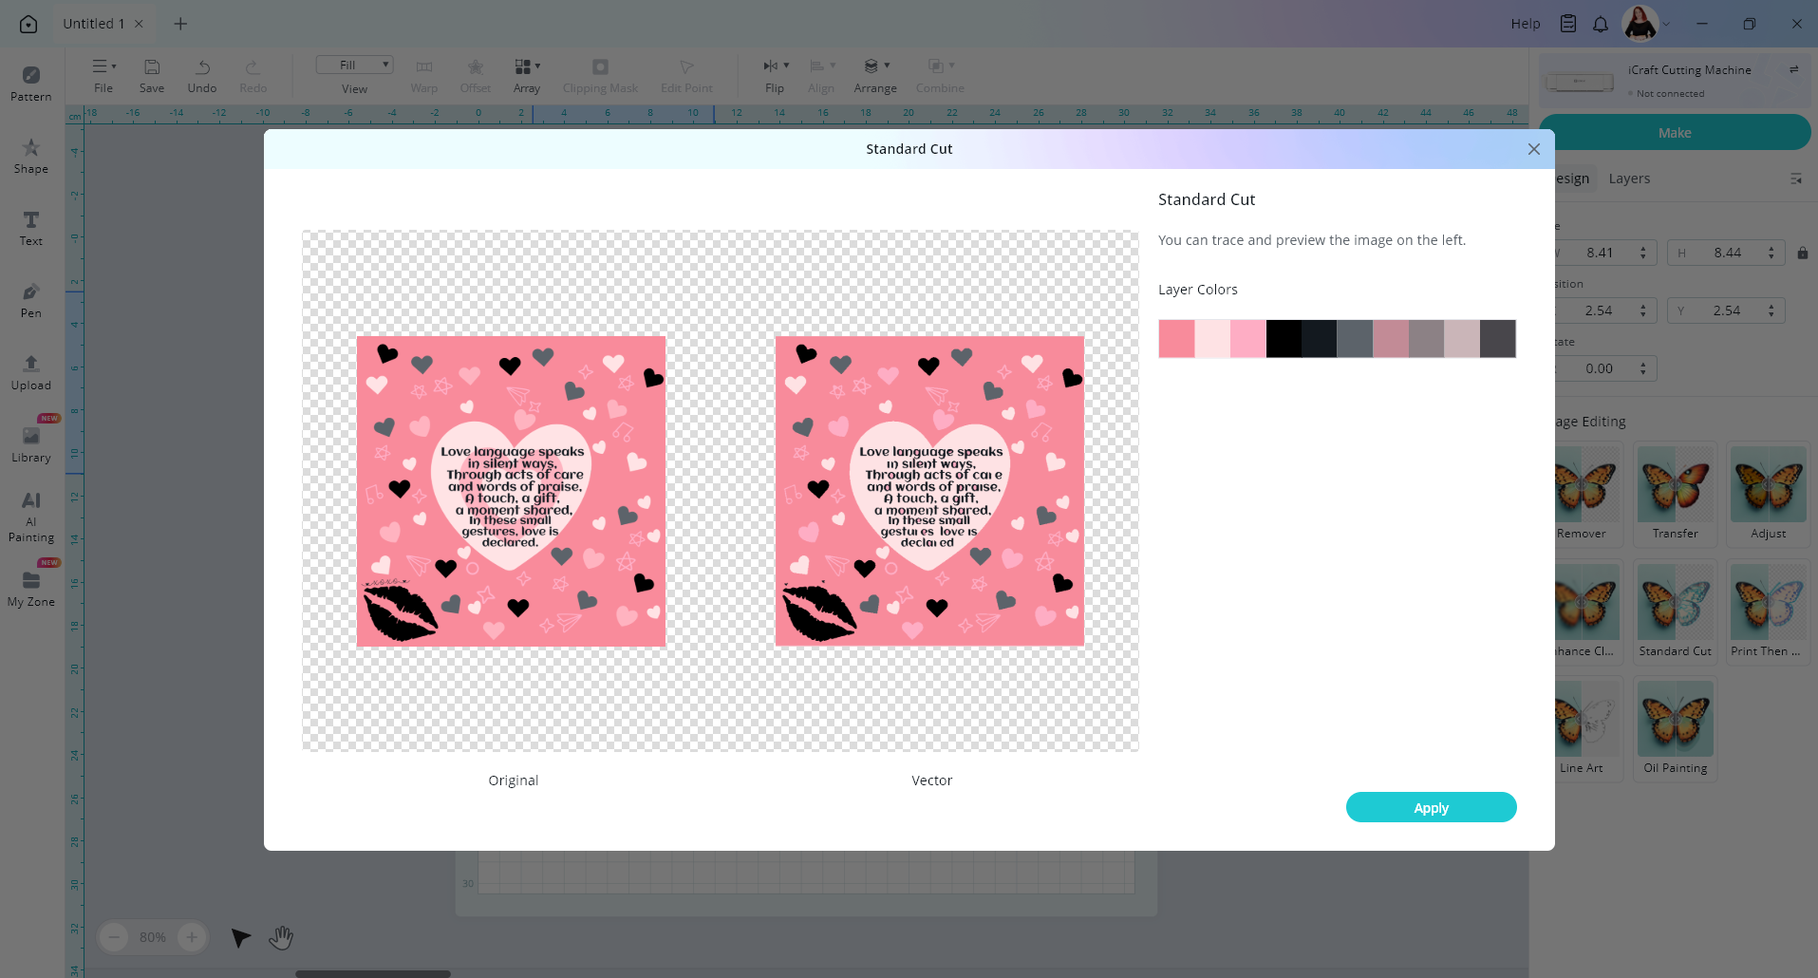Expand the Arrange dropdown
The height and width of the screenshot is (978, 1818).
(x=875, y=75)
